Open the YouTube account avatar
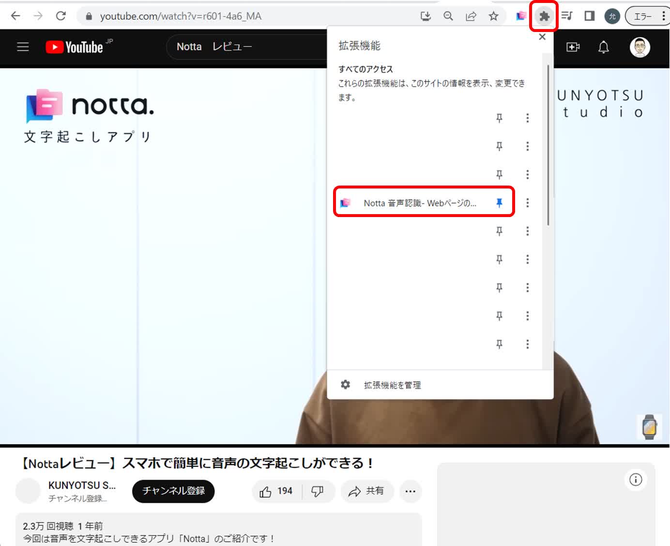Image resolution: width=670 pixels, height=546 pixels. [x=640, y=47]
